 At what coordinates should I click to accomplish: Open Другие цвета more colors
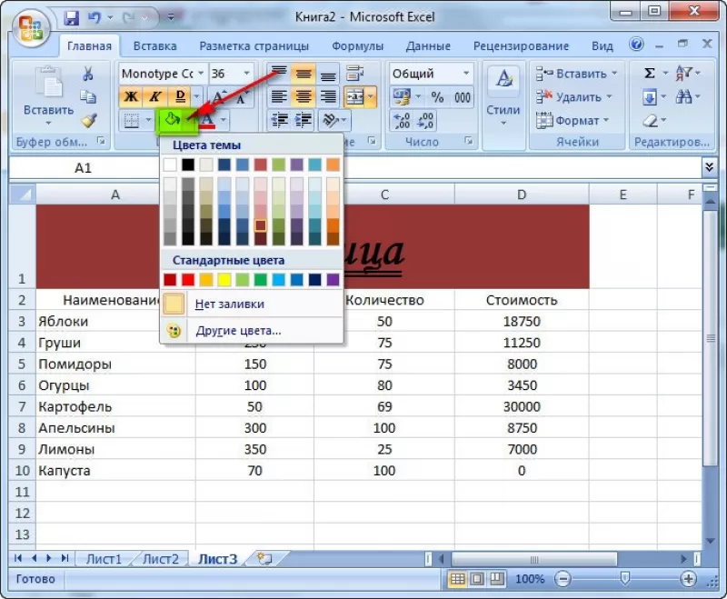pyautogui.click(x=252, y=331)
